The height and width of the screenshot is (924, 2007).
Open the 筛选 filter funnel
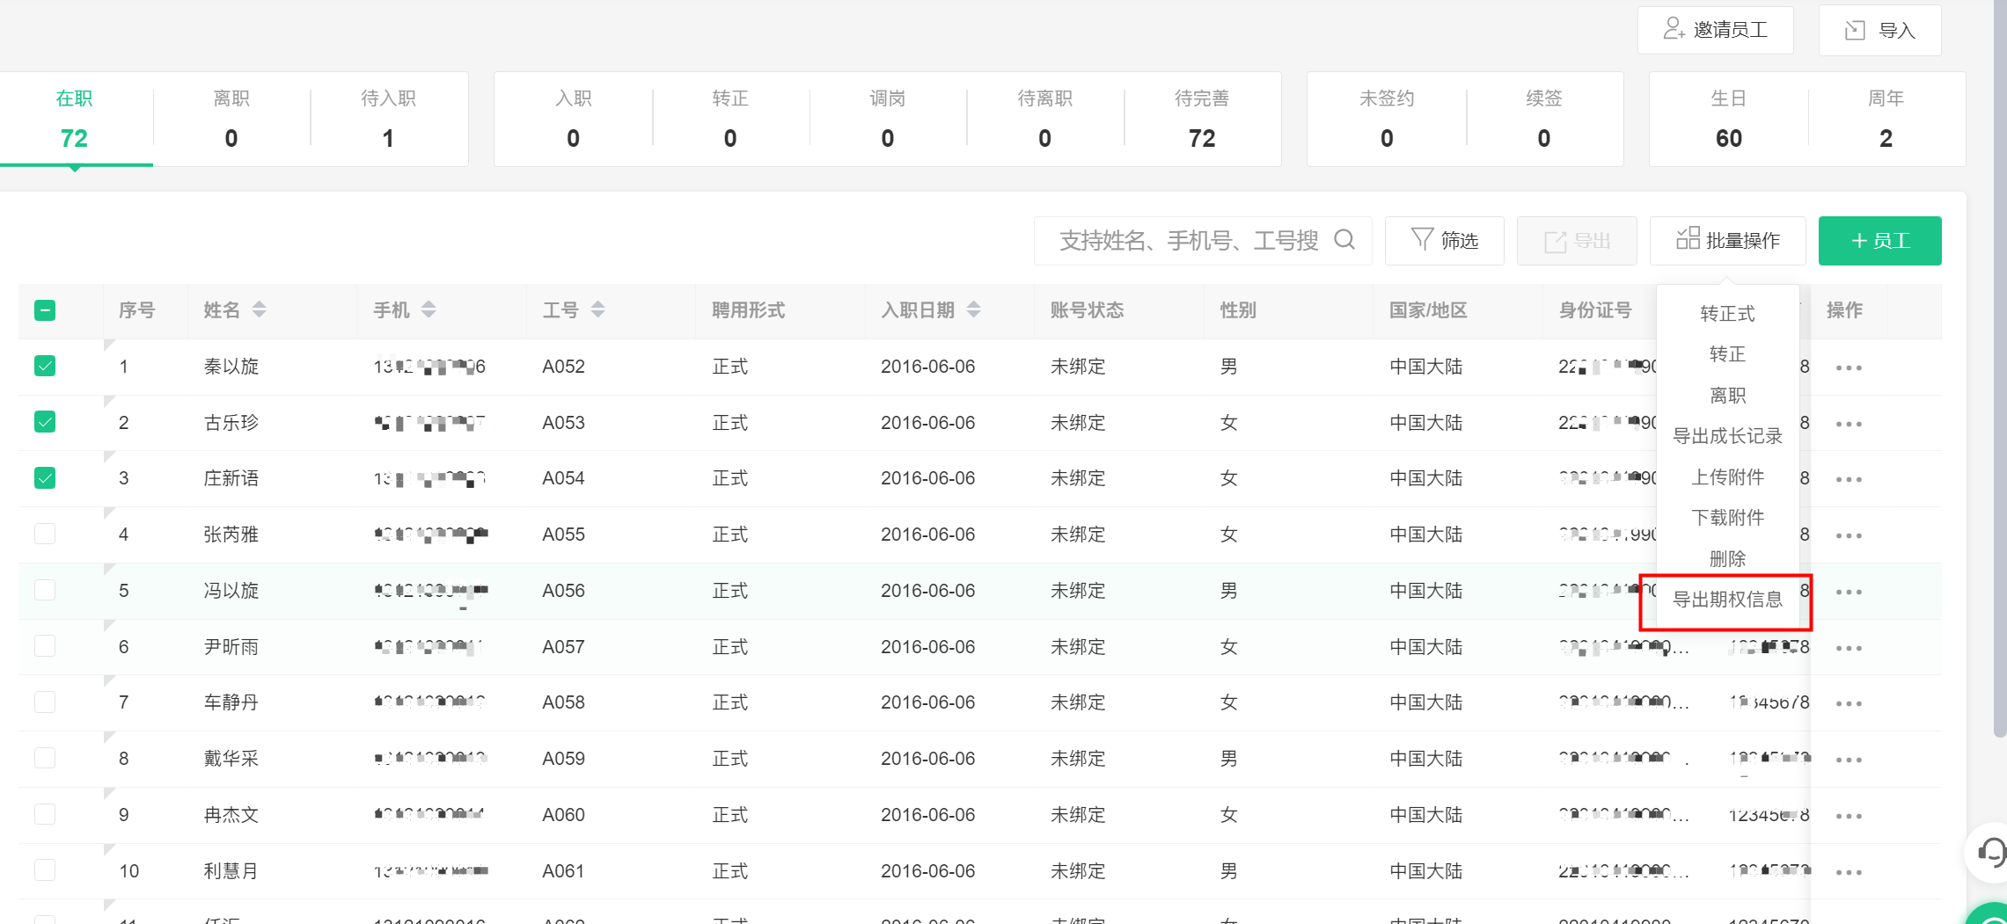pyautogui.click(x=1444, y=240)
